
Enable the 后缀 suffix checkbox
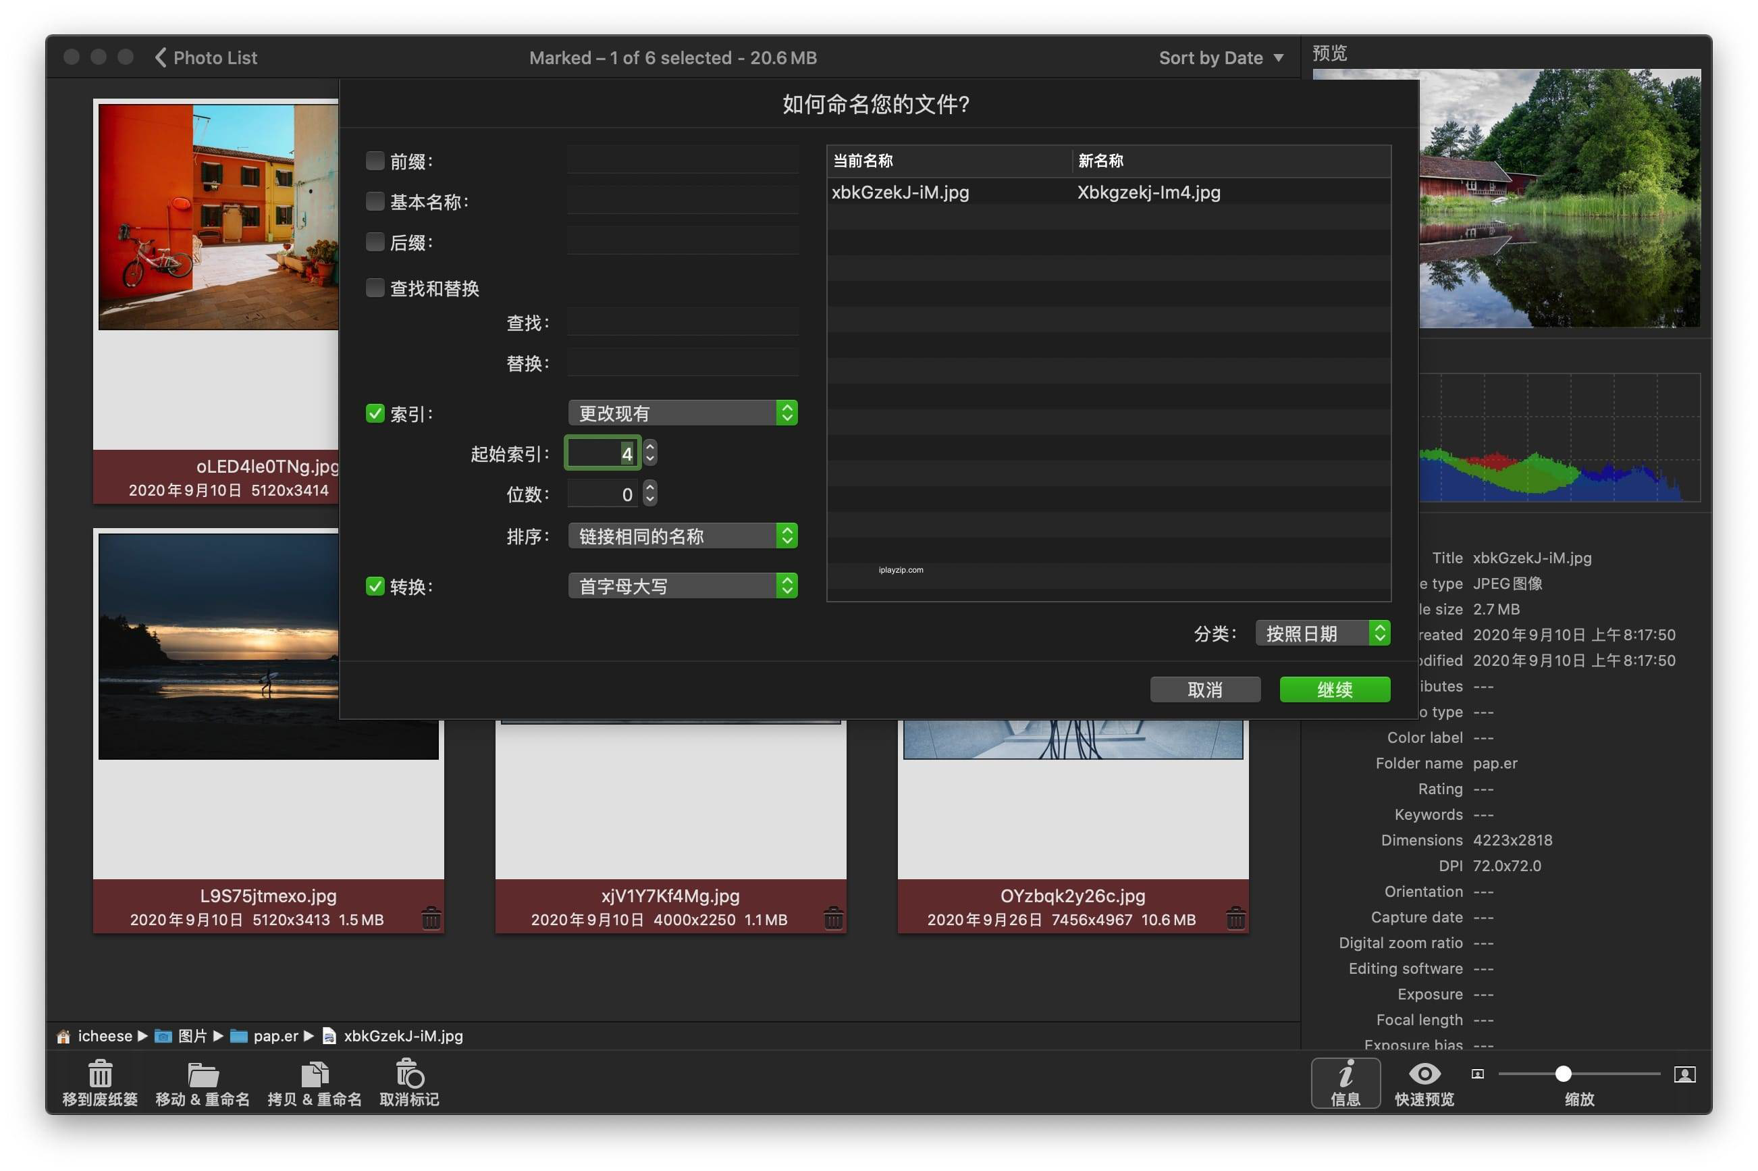click(375, 241)
